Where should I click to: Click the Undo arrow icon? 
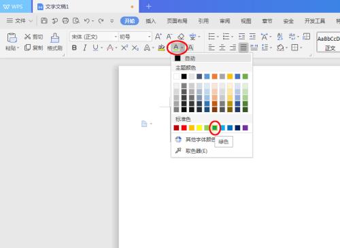coord(87,21)
